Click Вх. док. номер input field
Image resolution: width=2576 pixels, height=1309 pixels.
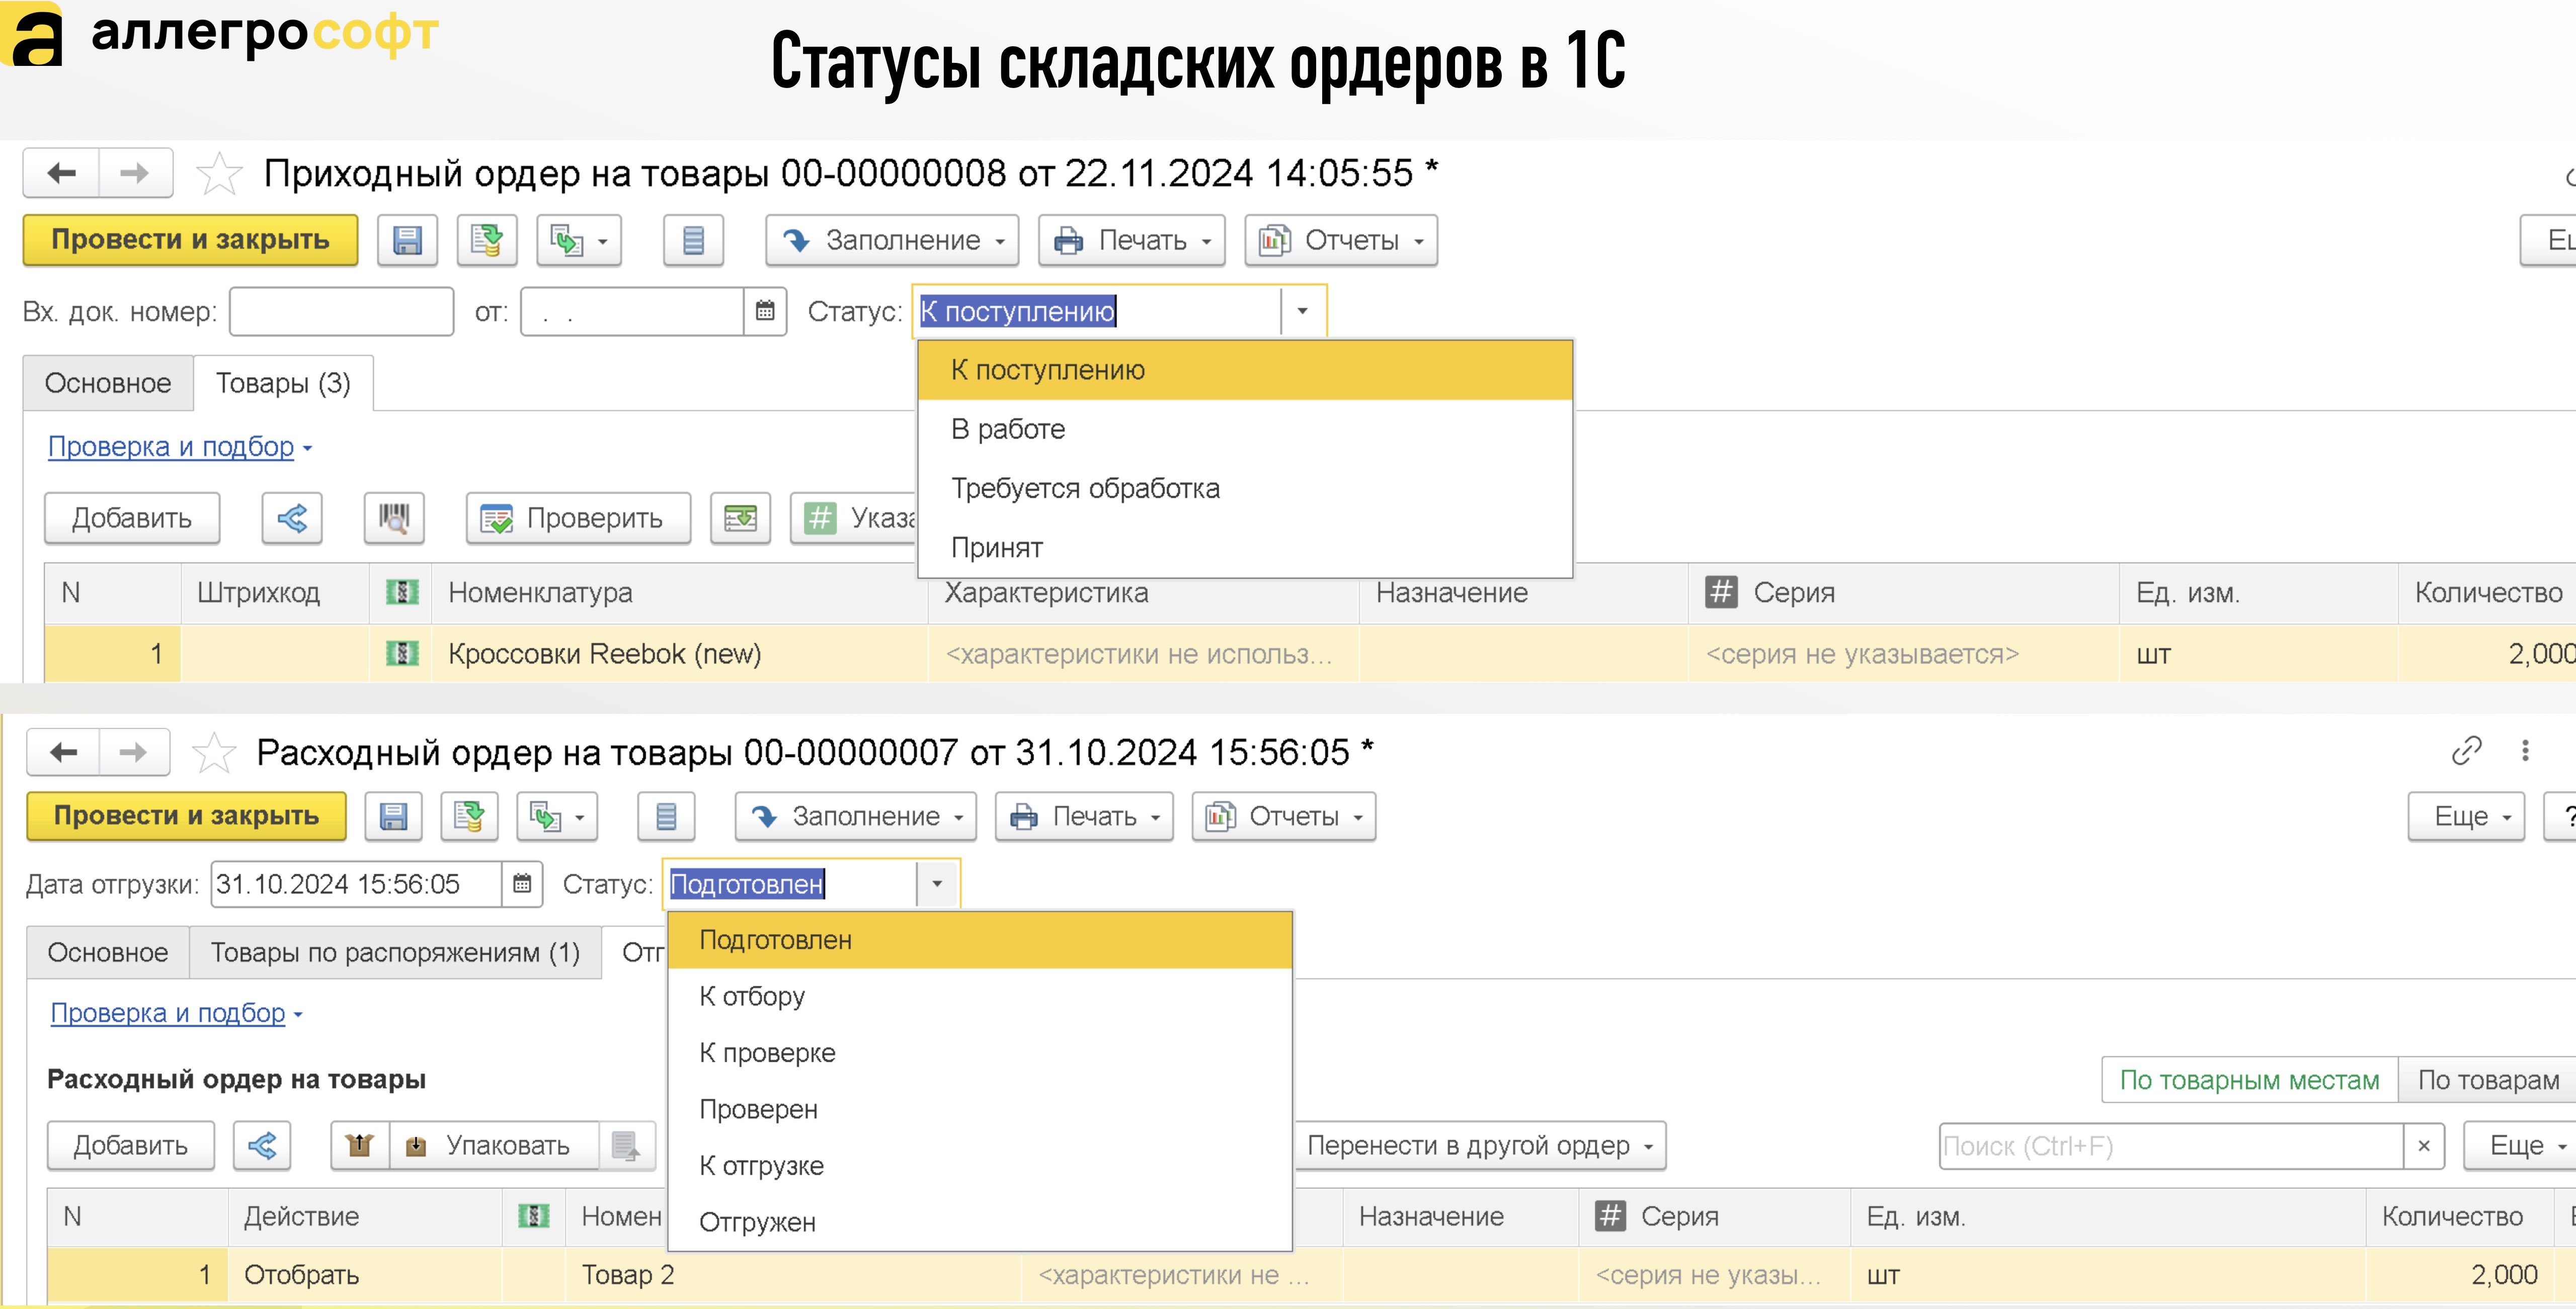[x=341, y=311]
